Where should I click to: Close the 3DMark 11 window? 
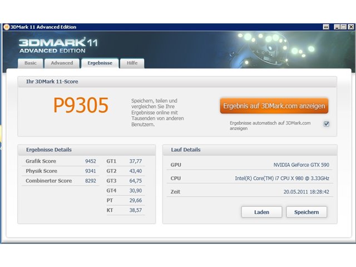pyautogui.click(x=351, y=27)
